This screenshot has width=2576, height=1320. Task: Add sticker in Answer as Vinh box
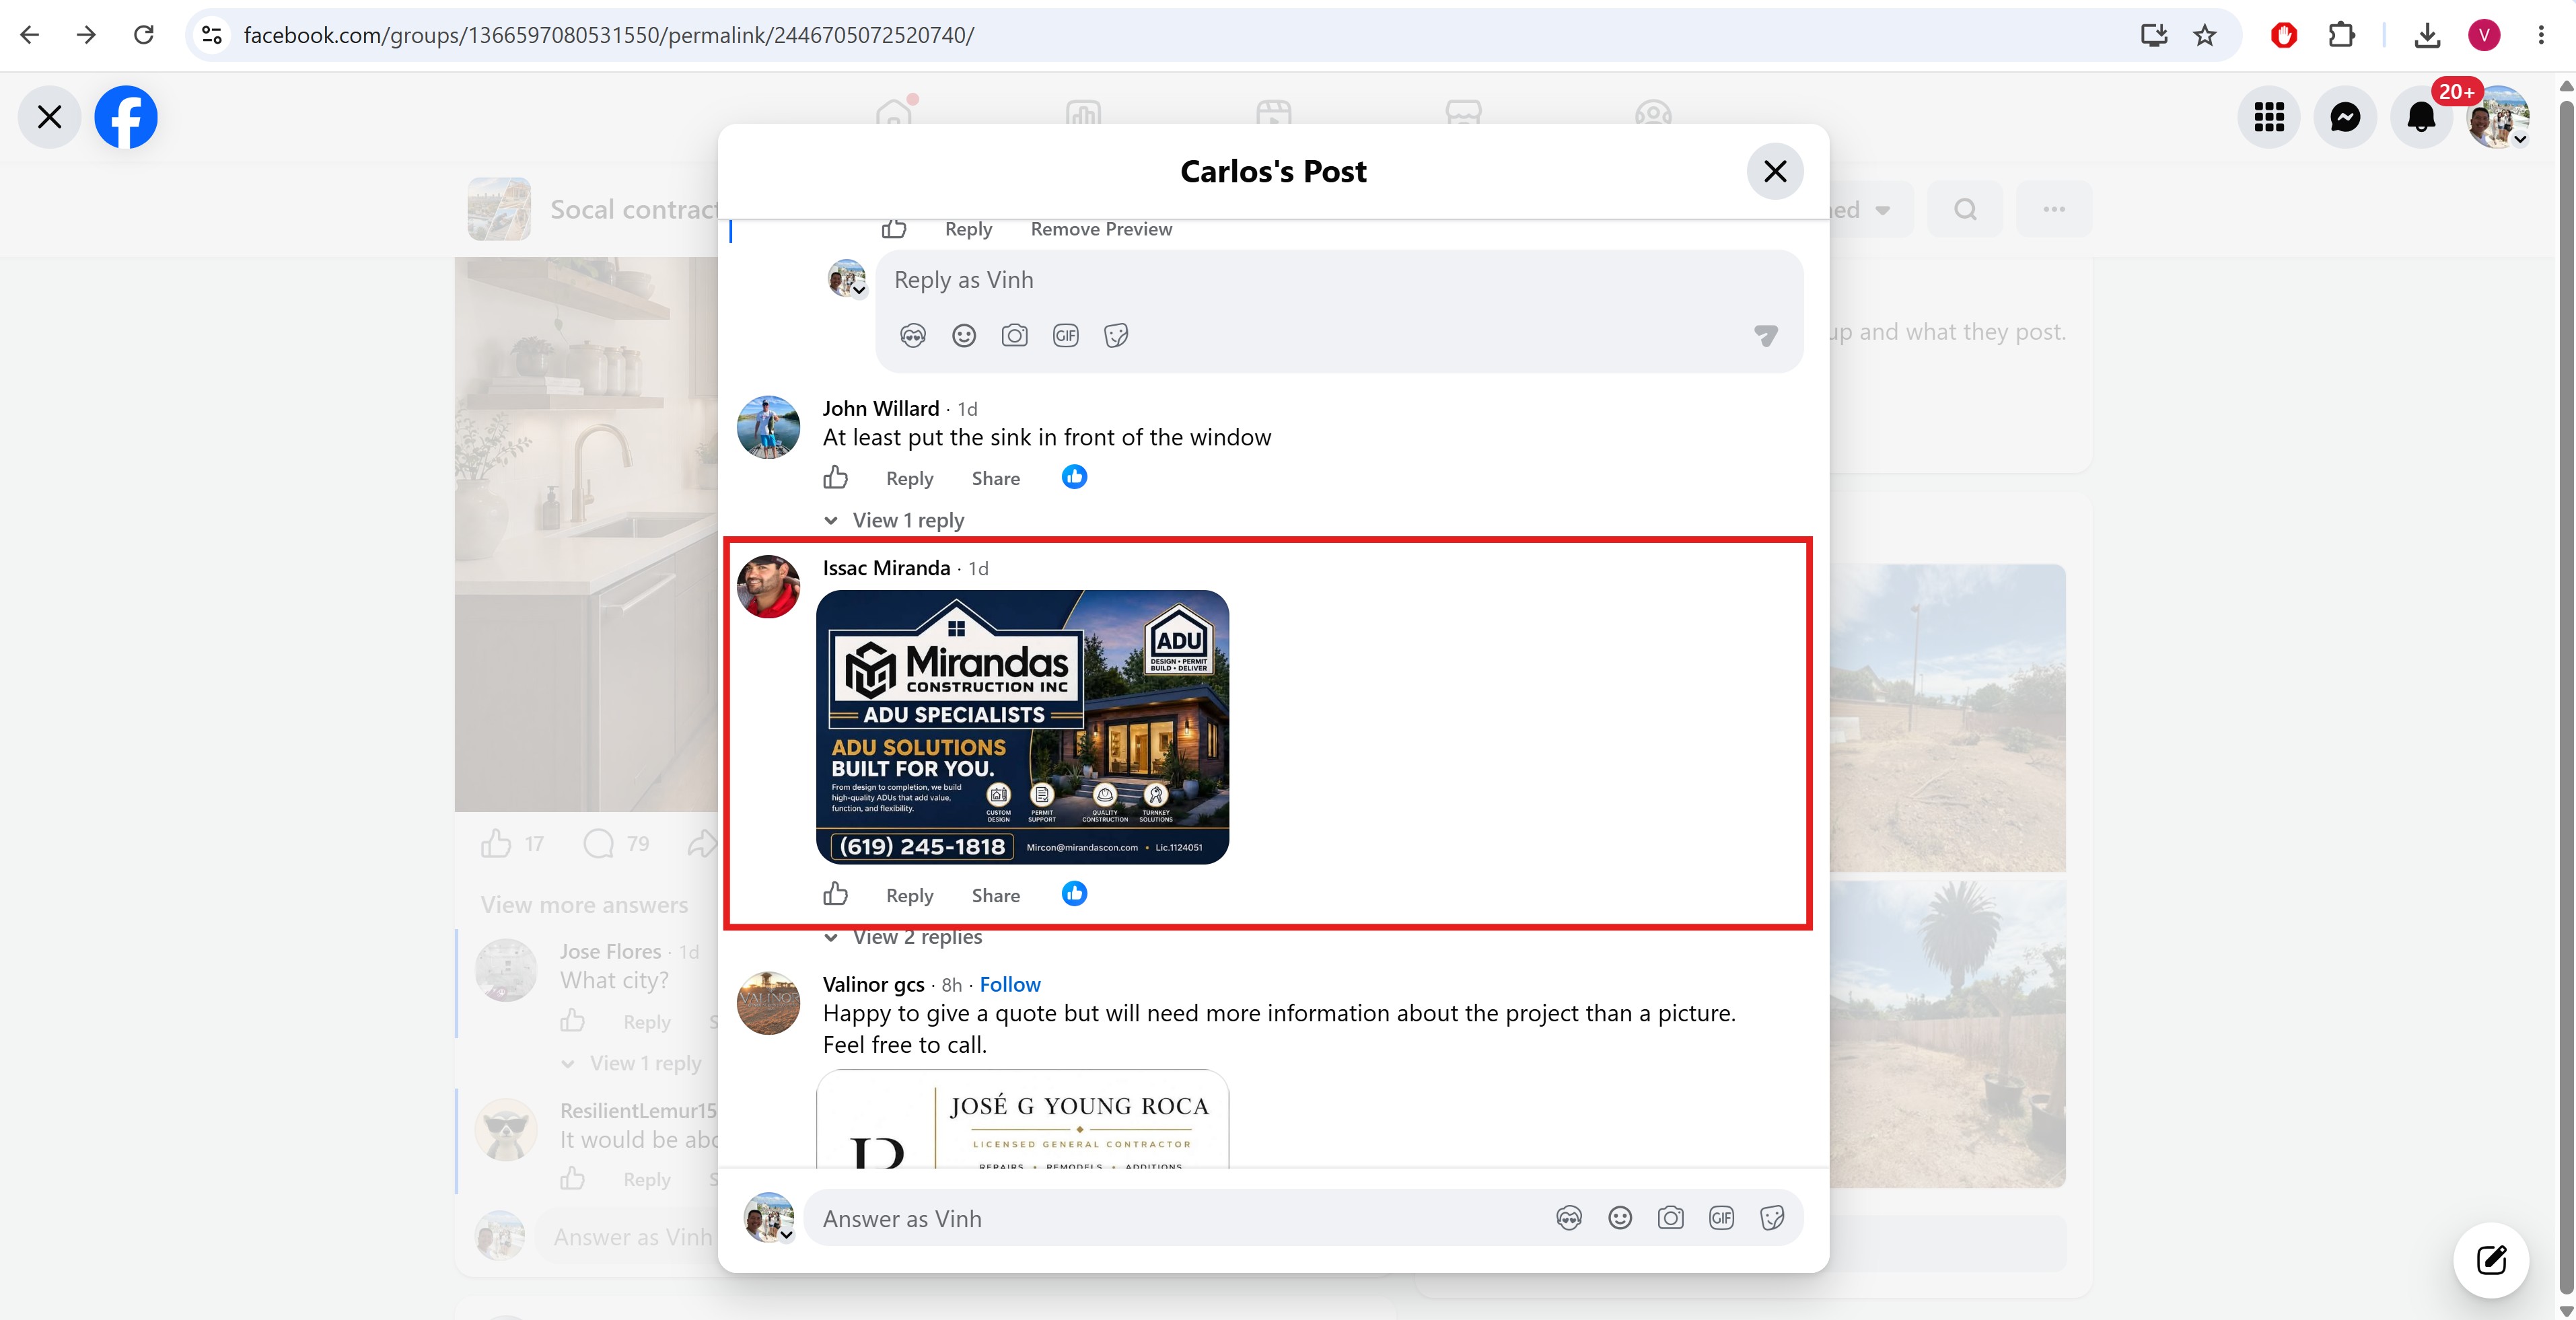(1773, 1218)
